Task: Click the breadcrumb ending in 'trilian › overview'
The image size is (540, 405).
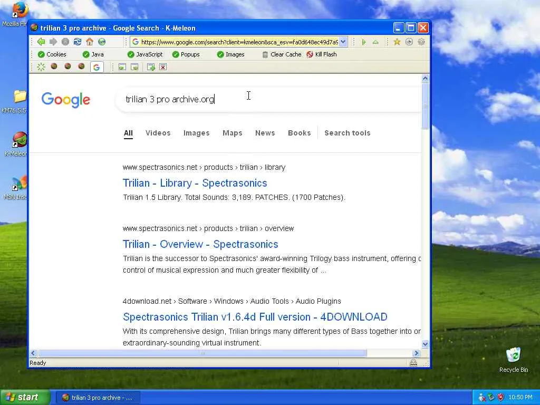Action: (x=208, y=228)
